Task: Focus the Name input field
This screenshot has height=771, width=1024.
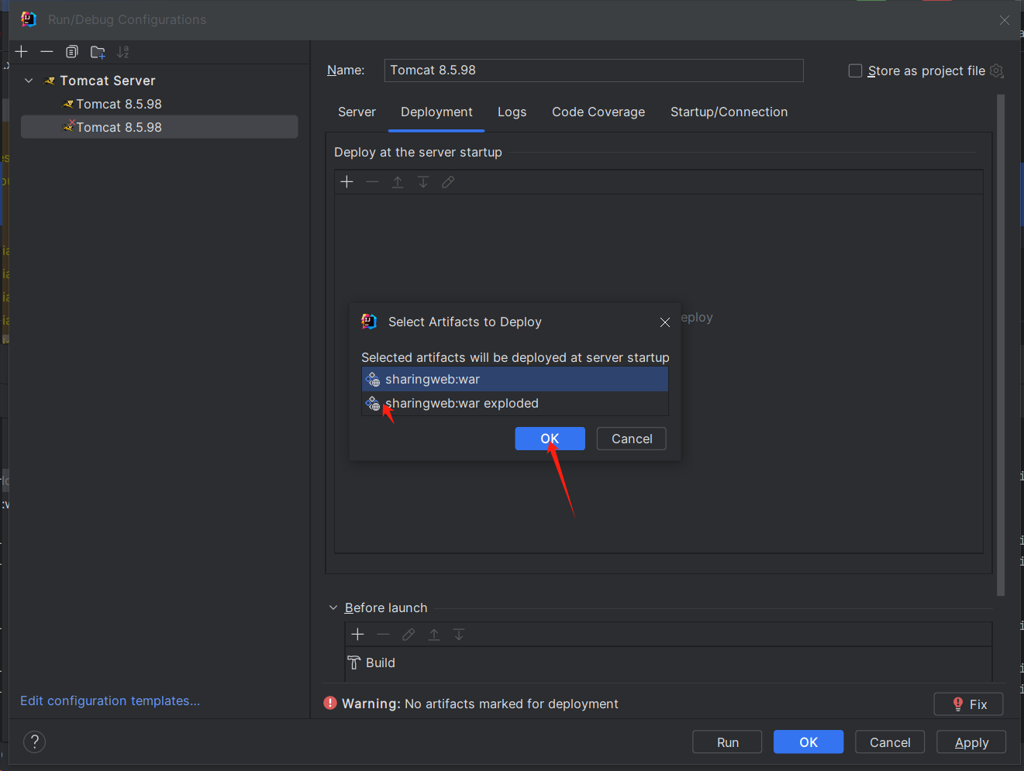Action: pyautogui.click(x=594, y=70)
